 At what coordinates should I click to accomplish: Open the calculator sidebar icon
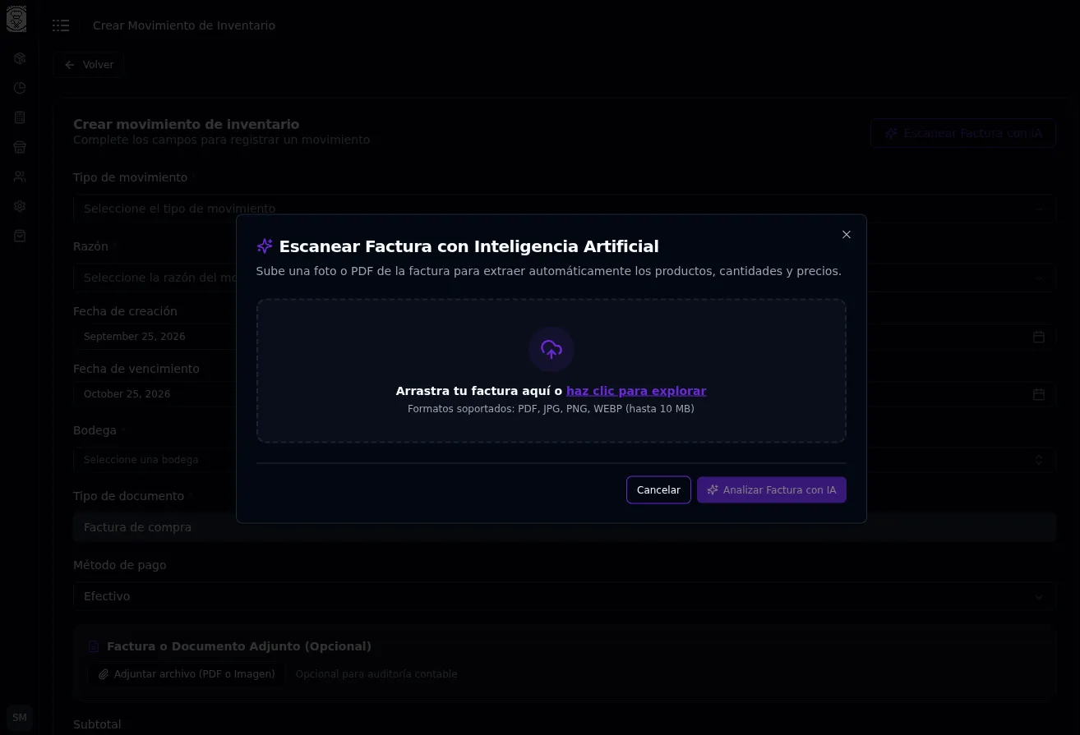(x=20, y=117)
